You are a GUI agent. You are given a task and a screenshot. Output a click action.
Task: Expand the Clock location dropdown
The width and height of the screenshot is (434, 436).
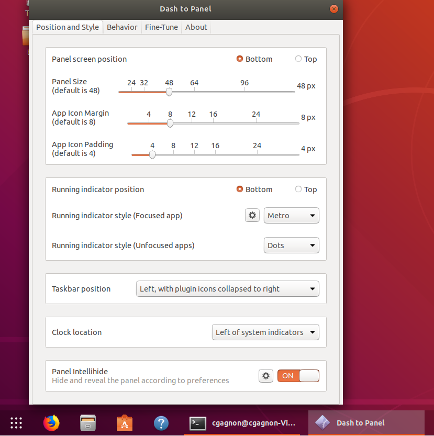pyautogui.click(x=265, y=332)
